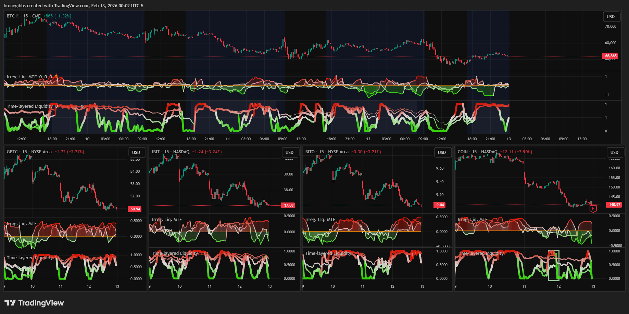Viewport: 629px width, 314px height.
Task: Click the 50.94 GBTC price tag
Action: click(x=135, y=209)
